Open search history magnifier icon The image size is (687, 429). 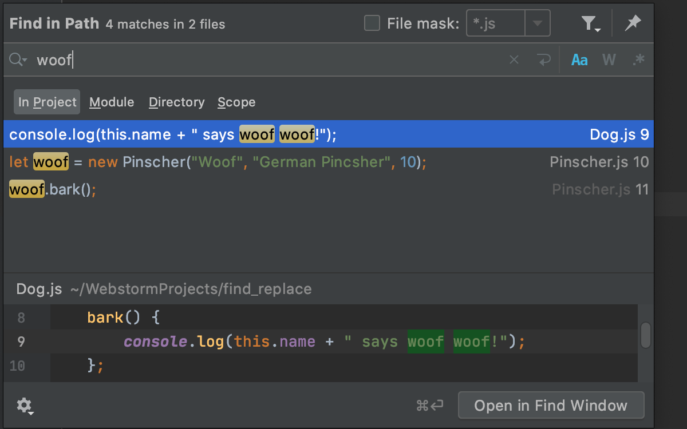click(18, 59)
